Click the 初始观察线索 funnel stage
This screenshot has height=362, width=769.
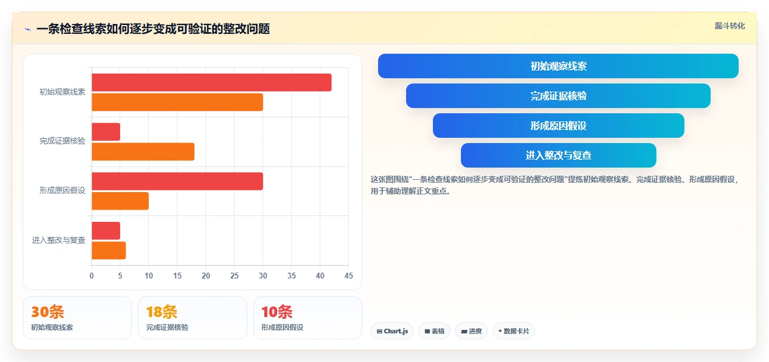click(x=558, y=66)
